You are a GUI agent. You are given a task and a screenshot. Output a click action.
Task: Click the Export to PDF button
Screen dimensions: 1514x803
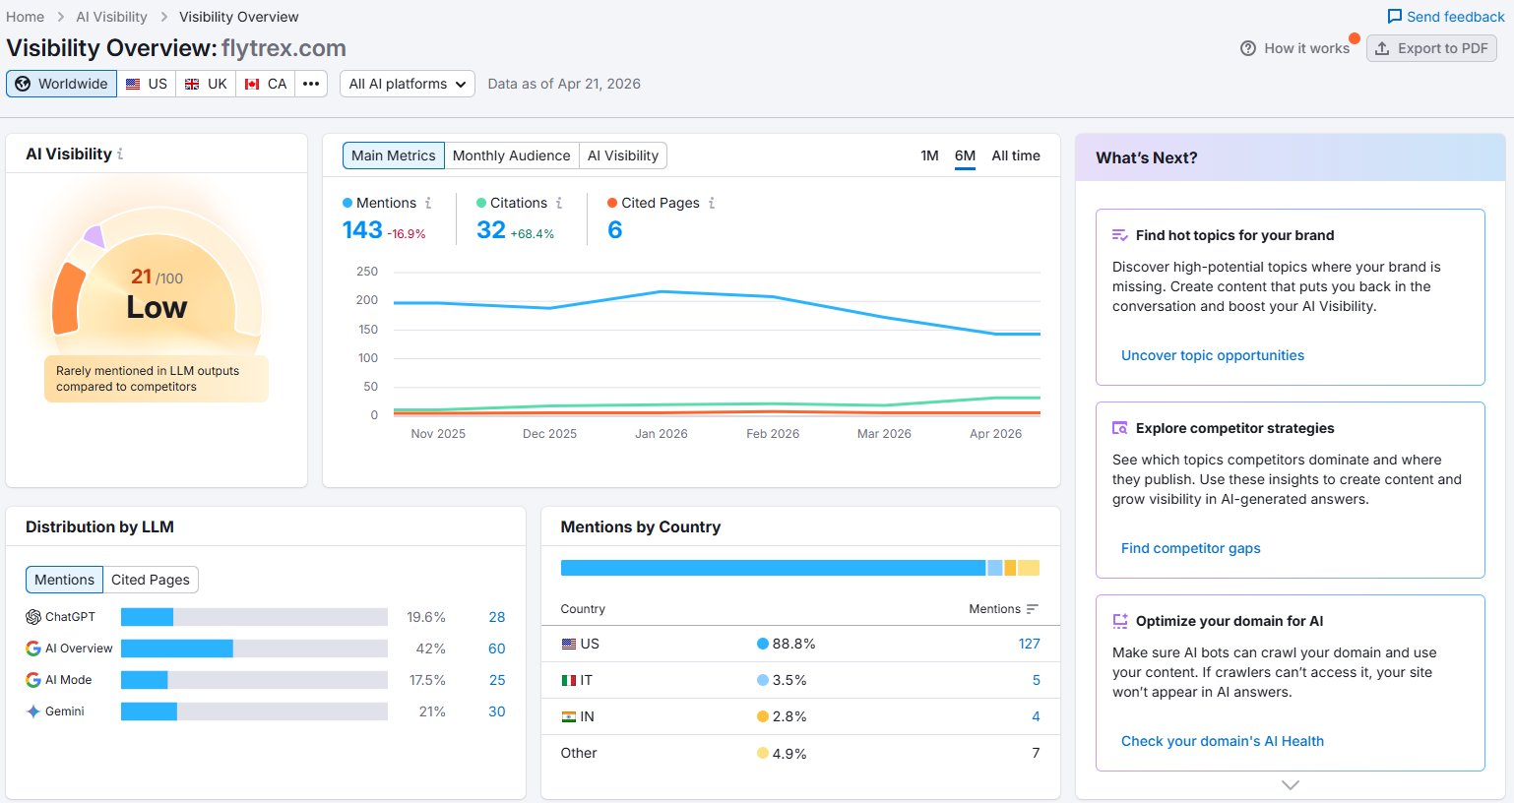pos(1431,48)
